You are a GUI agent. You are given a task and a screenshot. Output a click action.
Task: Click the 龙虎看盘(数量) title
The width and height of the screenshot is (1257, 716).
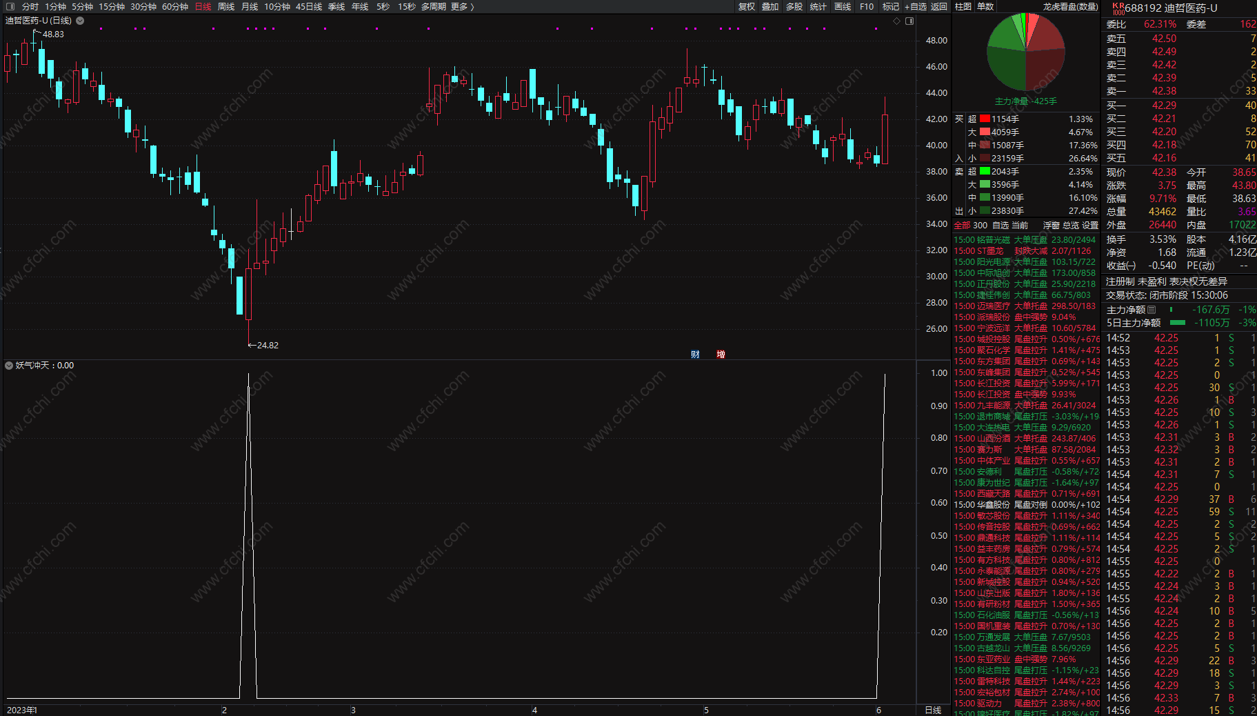pos(1070,6)
